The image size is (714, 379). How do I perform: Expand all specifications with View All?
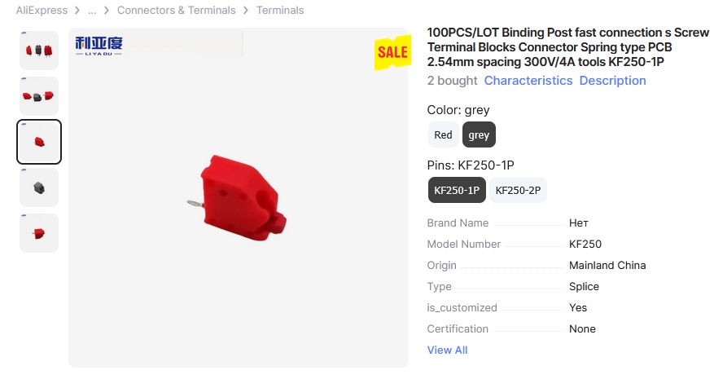click(447, 350)
